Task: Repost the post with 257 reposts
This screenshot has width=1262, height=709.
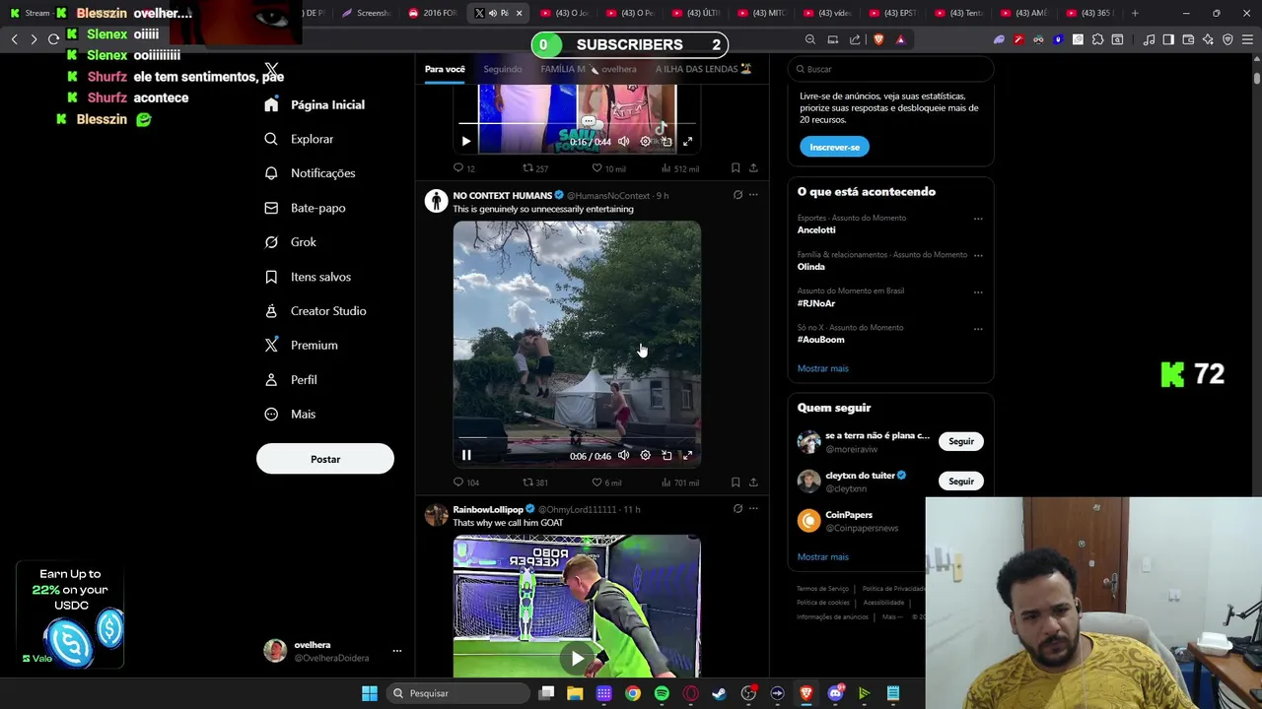Action: [x=534, y=168]
